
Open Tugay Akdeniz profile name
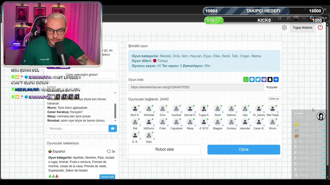coord(302,27)
